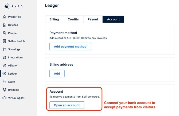Go to the Payout tab
Image resolution: width=179 pixels, height=116 pixels.
93,19
